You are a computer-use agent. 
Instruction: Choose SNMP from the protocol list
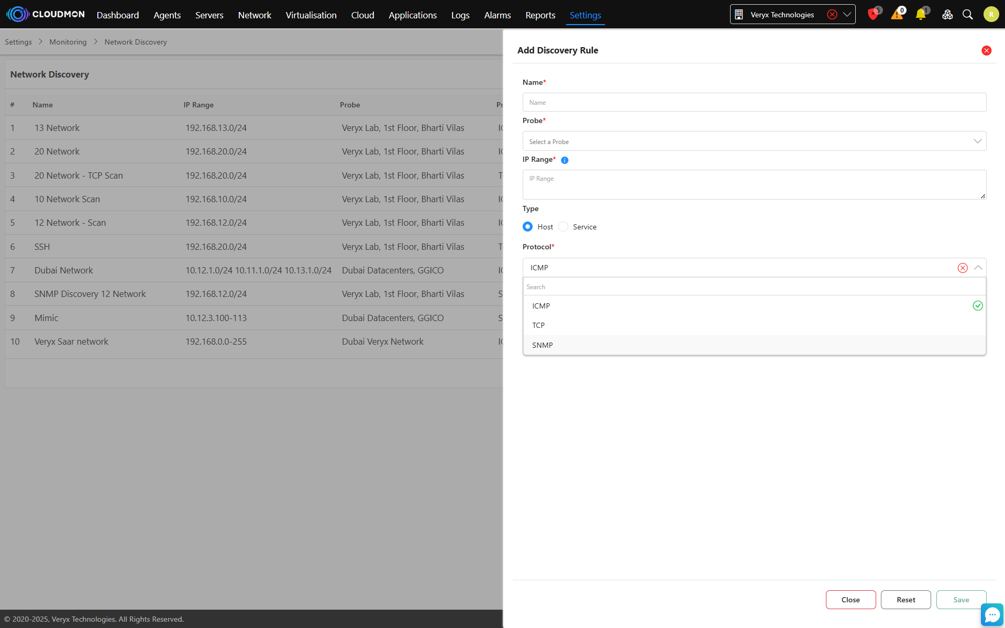coord(543,345)
